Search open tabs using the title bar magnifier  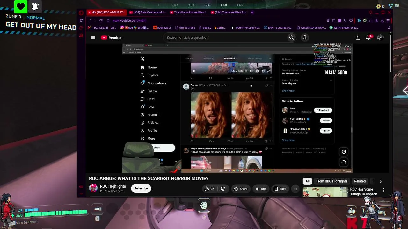[x=370, y=13]
